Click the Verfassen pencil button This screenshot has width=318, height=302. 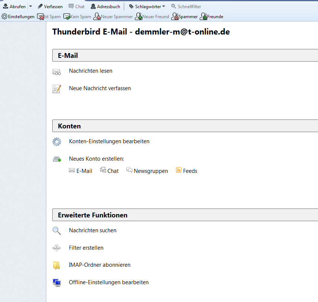(x=50, y=7)
